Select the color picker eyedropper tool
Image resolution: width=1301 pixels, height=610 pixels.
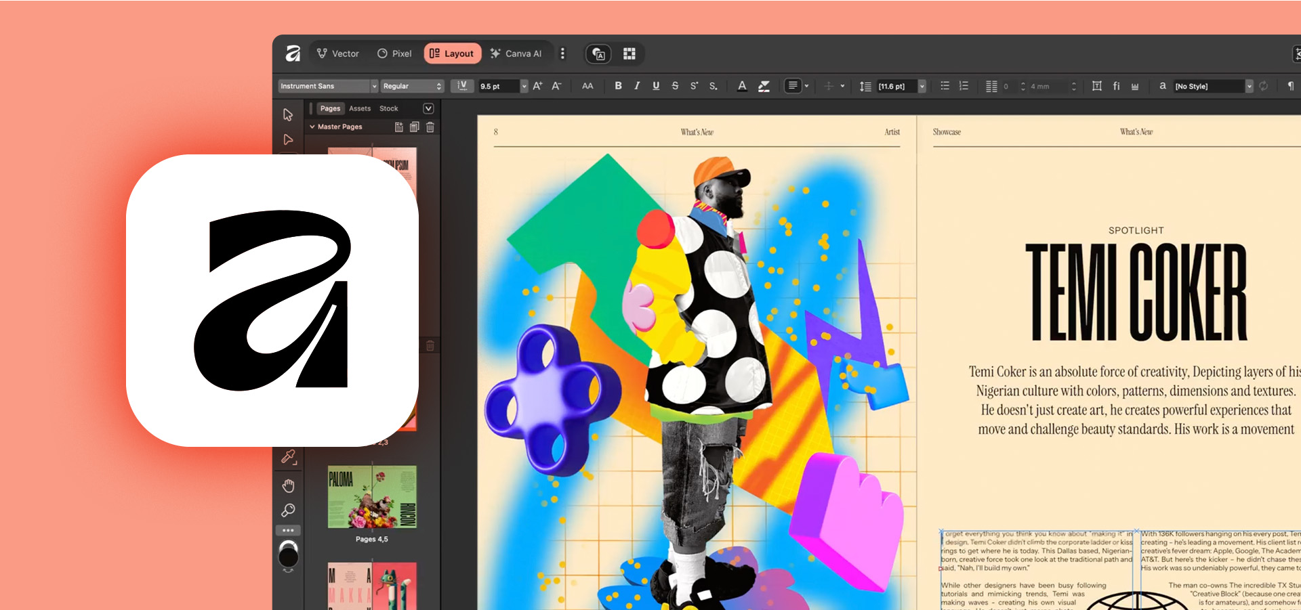point(289,458)
